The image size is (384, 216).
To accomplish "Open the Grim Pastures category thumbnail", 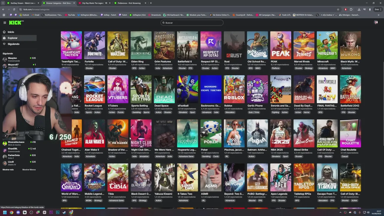I will (164, 45).
